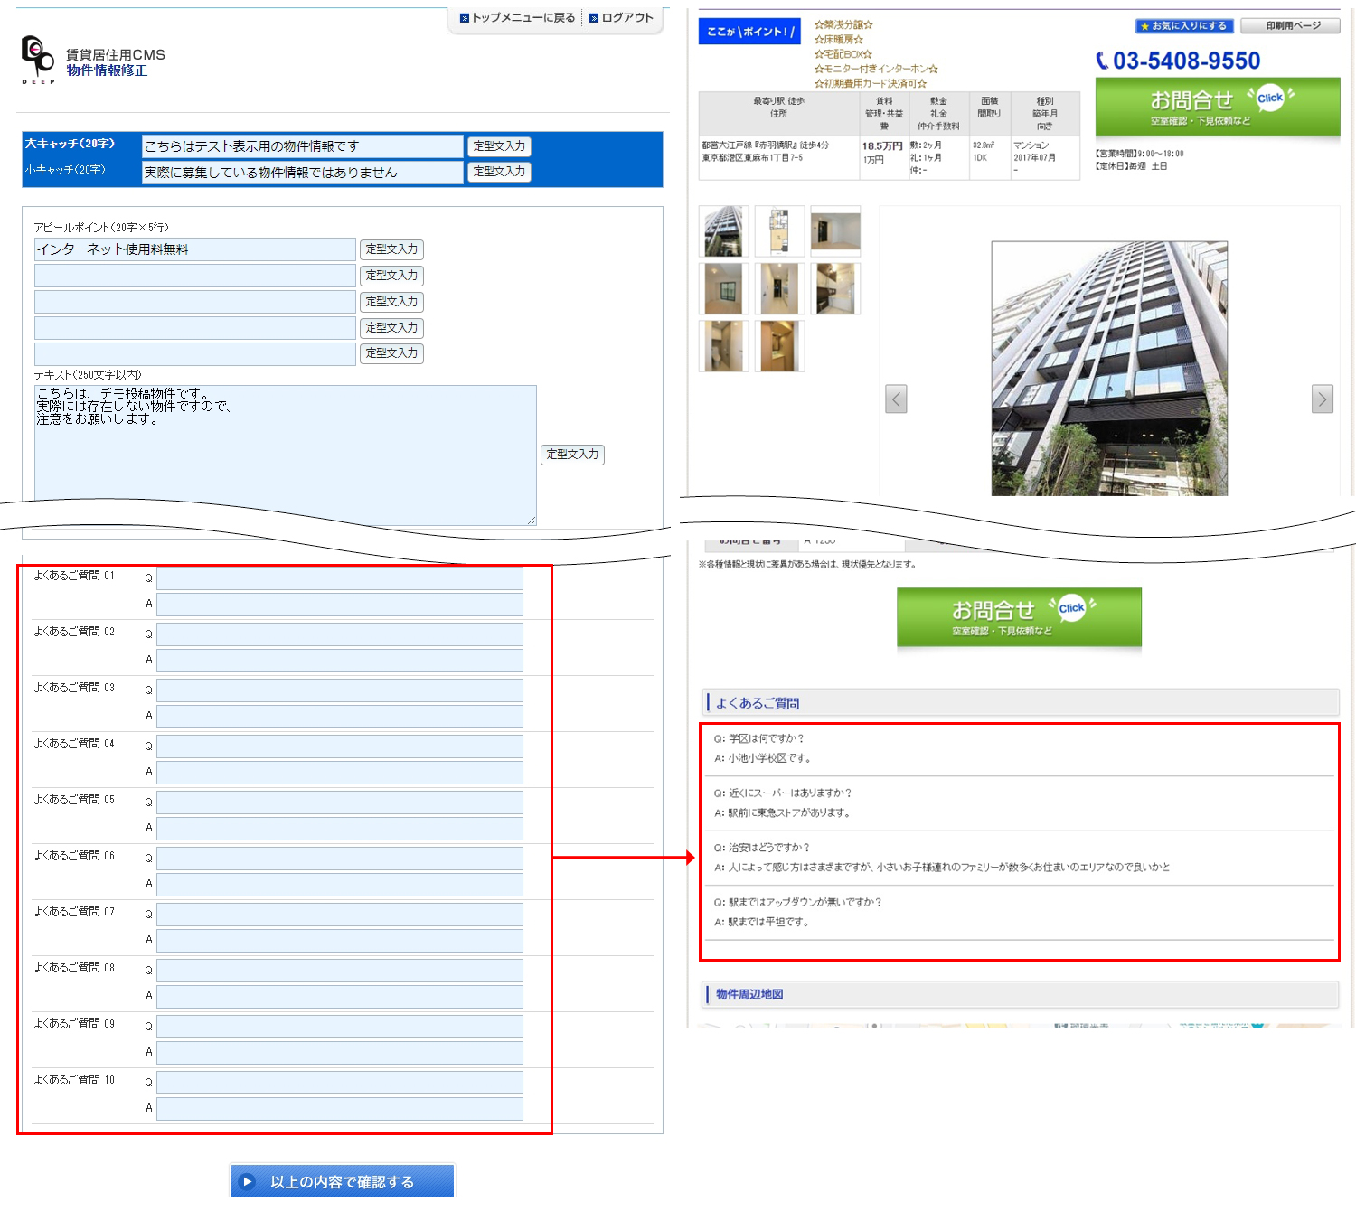The width and height of the screenshot is (1356, 1220).
Task: Go to next property photo arrow
Action: pyautogui.click(x=1323, y=399)
